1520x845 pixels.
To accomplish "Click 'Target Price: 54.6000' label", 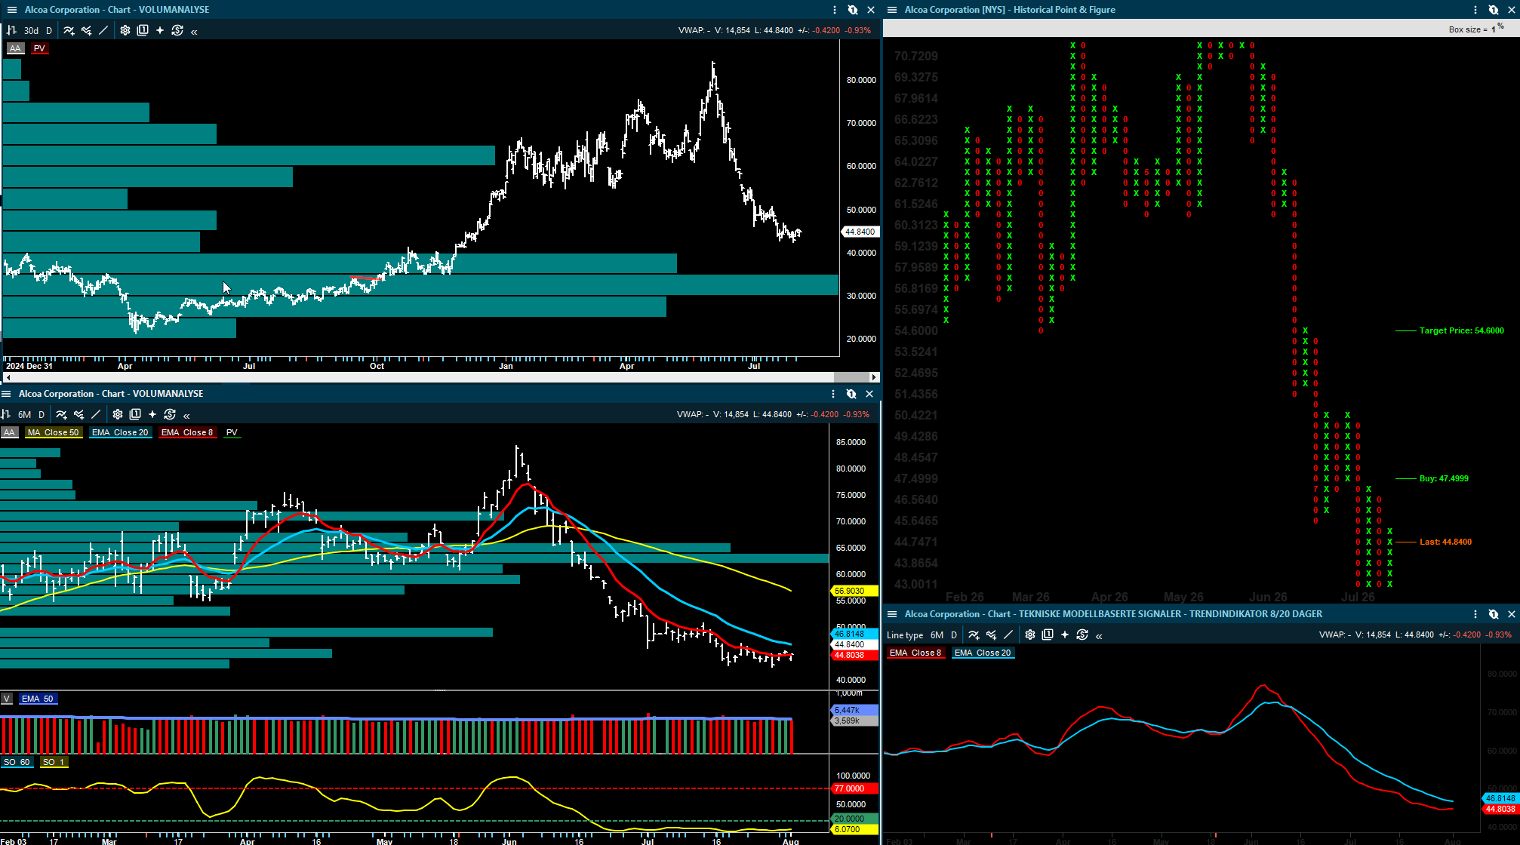I will 1461,330.
